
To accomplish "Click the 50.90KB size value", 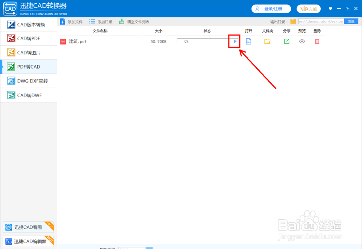I will point(159,42).
